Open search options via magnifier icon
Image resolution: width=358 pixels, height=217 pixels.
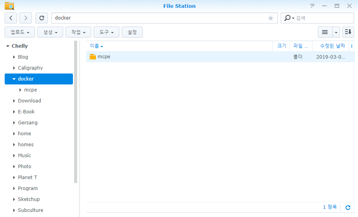coord(289,18)
